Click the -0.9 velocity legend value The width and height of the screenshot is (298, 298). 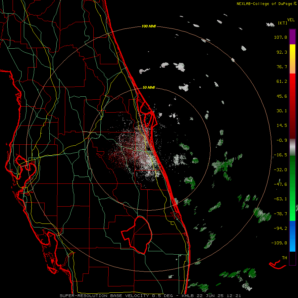pyautogui.click(x=282, y=140)
